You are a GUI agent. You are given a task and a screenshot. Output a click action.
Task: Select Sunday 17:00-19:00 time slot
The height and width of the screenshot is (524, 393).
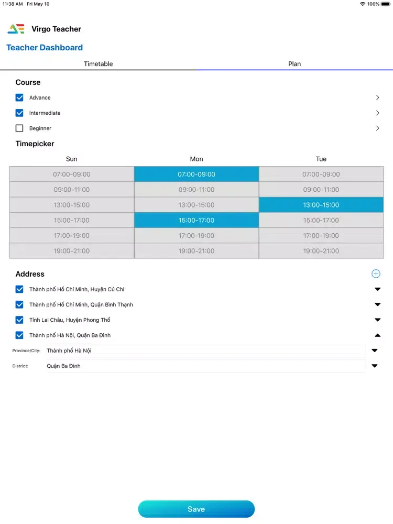pos(72,236)
